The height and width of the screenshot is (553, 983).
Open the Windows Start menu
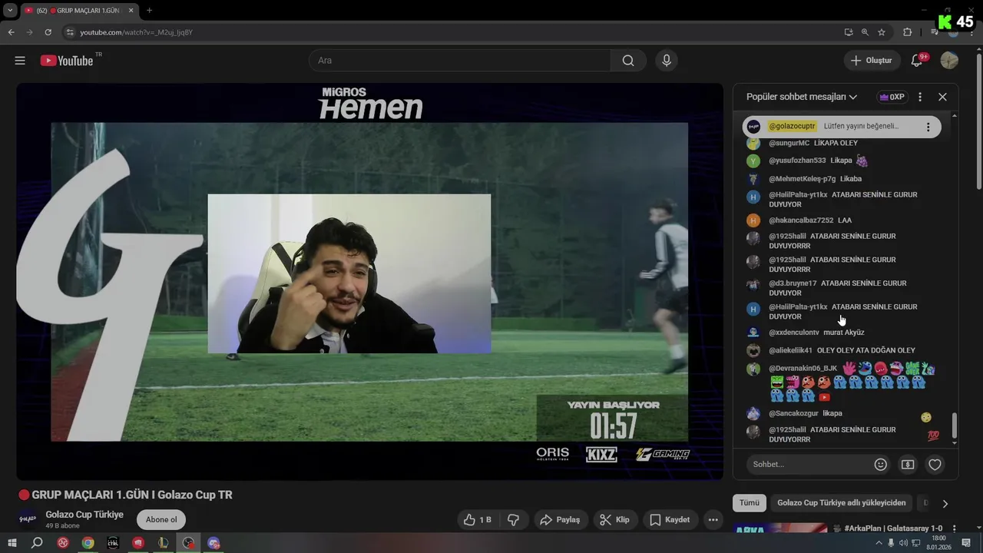click(x=12, y=543)
